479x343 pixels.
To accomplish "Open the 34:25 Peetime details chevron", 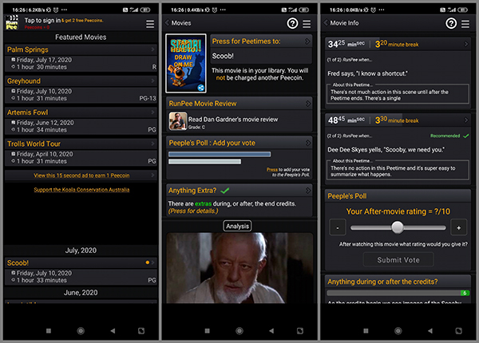I will [x=466, y=44].
